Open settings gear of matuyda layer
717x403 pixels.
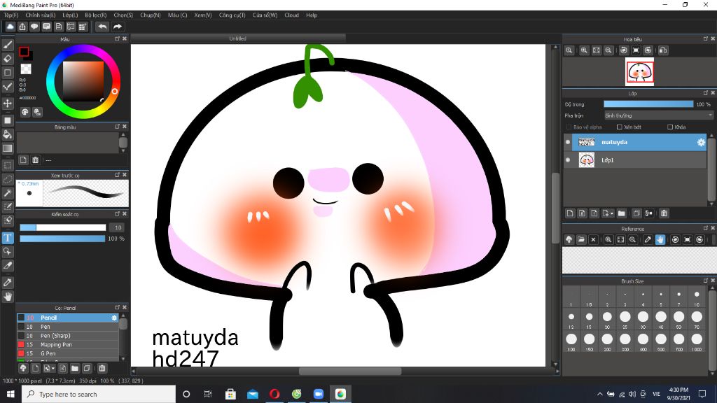click(x=701, y=143)
